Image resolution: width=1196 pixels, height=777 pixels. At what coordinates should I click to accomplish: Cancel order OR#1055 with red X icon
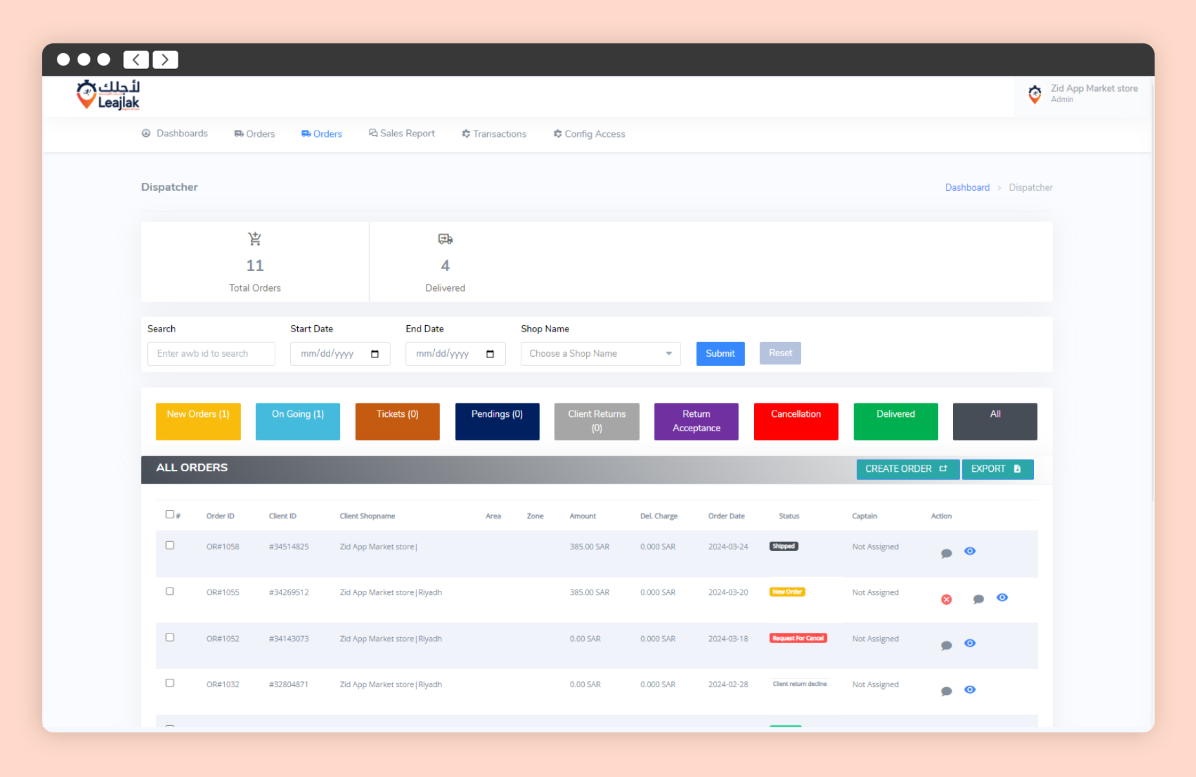[946, 600]
